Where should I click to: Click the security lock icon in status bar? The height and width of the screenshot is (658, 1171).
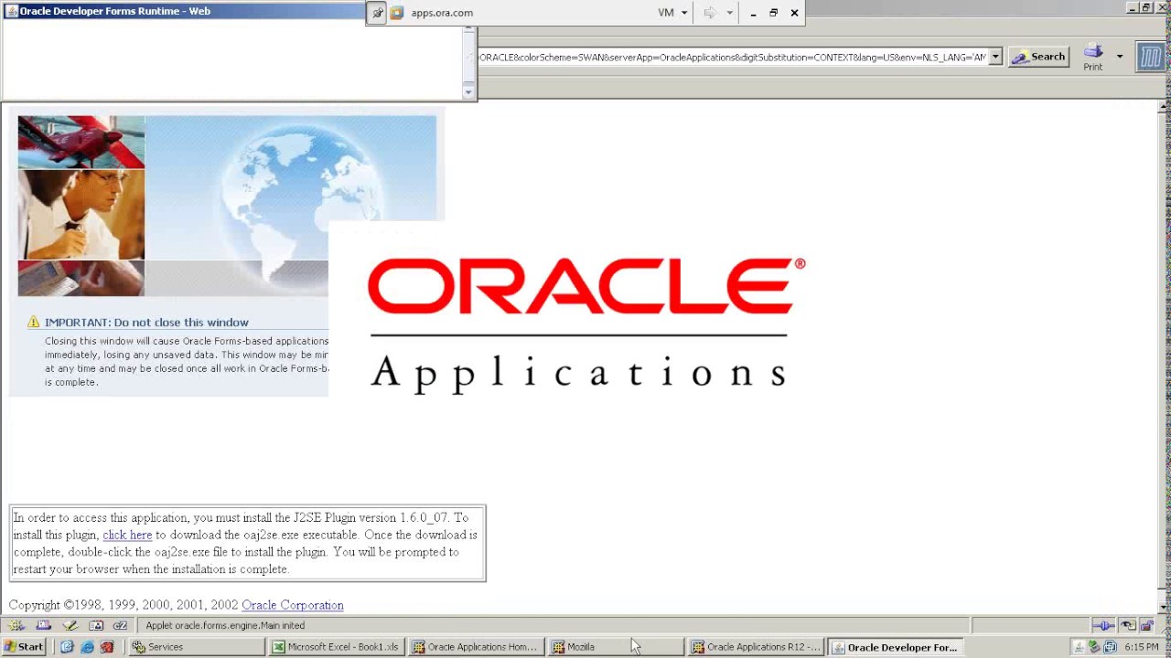1147,625
